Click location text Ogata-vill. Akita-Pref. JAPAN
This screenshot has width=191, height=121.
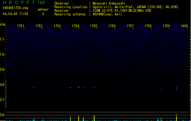click(x=119, y=7)
